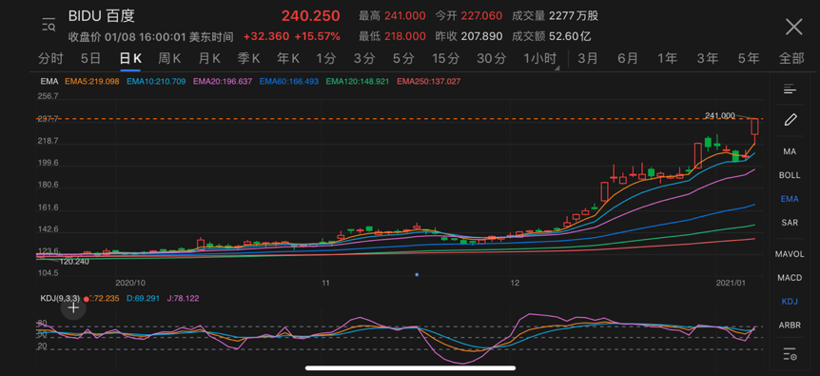Select the 月K monthly tab
The width and height of the screenshot is (820, 376).
[x=209, y=59]
